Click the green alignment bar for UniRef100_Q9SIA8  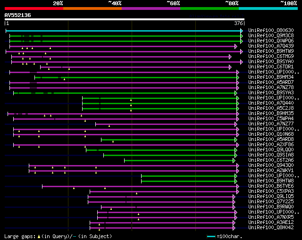point(169,155)
